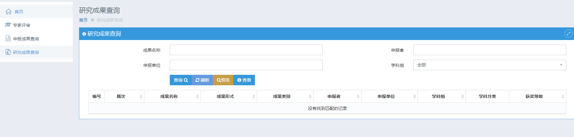Click the graduation cap icon beside 专家评审
This screenshot has height=137, width=574.
pyautogui.click(x=8, y=25)
